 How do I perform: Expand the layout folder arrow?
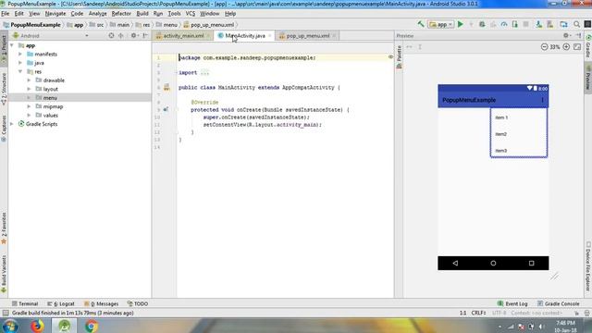[x=29, y=89]
